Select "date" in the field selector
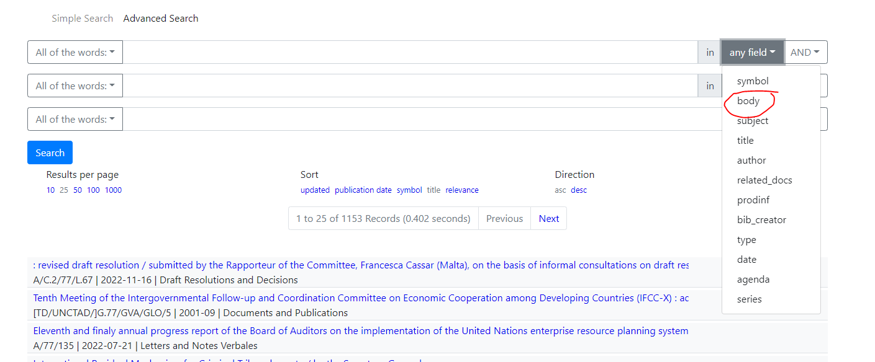Viewport: 875px width, 362px height. 746,259
